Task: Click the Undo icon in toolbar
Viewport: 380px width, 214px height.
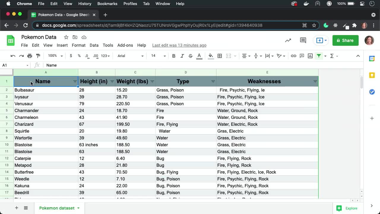Action: coord(13,56)
